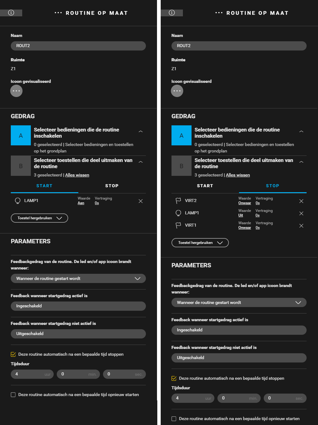The height and width of the screenshot is (425, 318).
Task: Remove LAMP1 from the right panel STOP list
Action: (301, 213)
